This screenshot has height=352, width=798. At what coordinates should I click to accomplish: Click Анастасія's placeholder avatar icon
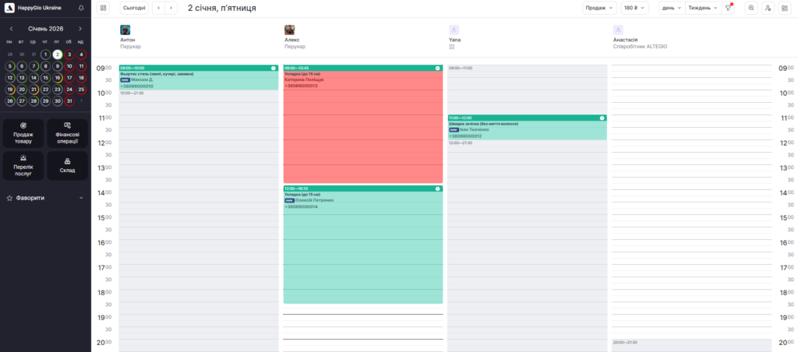618,30
